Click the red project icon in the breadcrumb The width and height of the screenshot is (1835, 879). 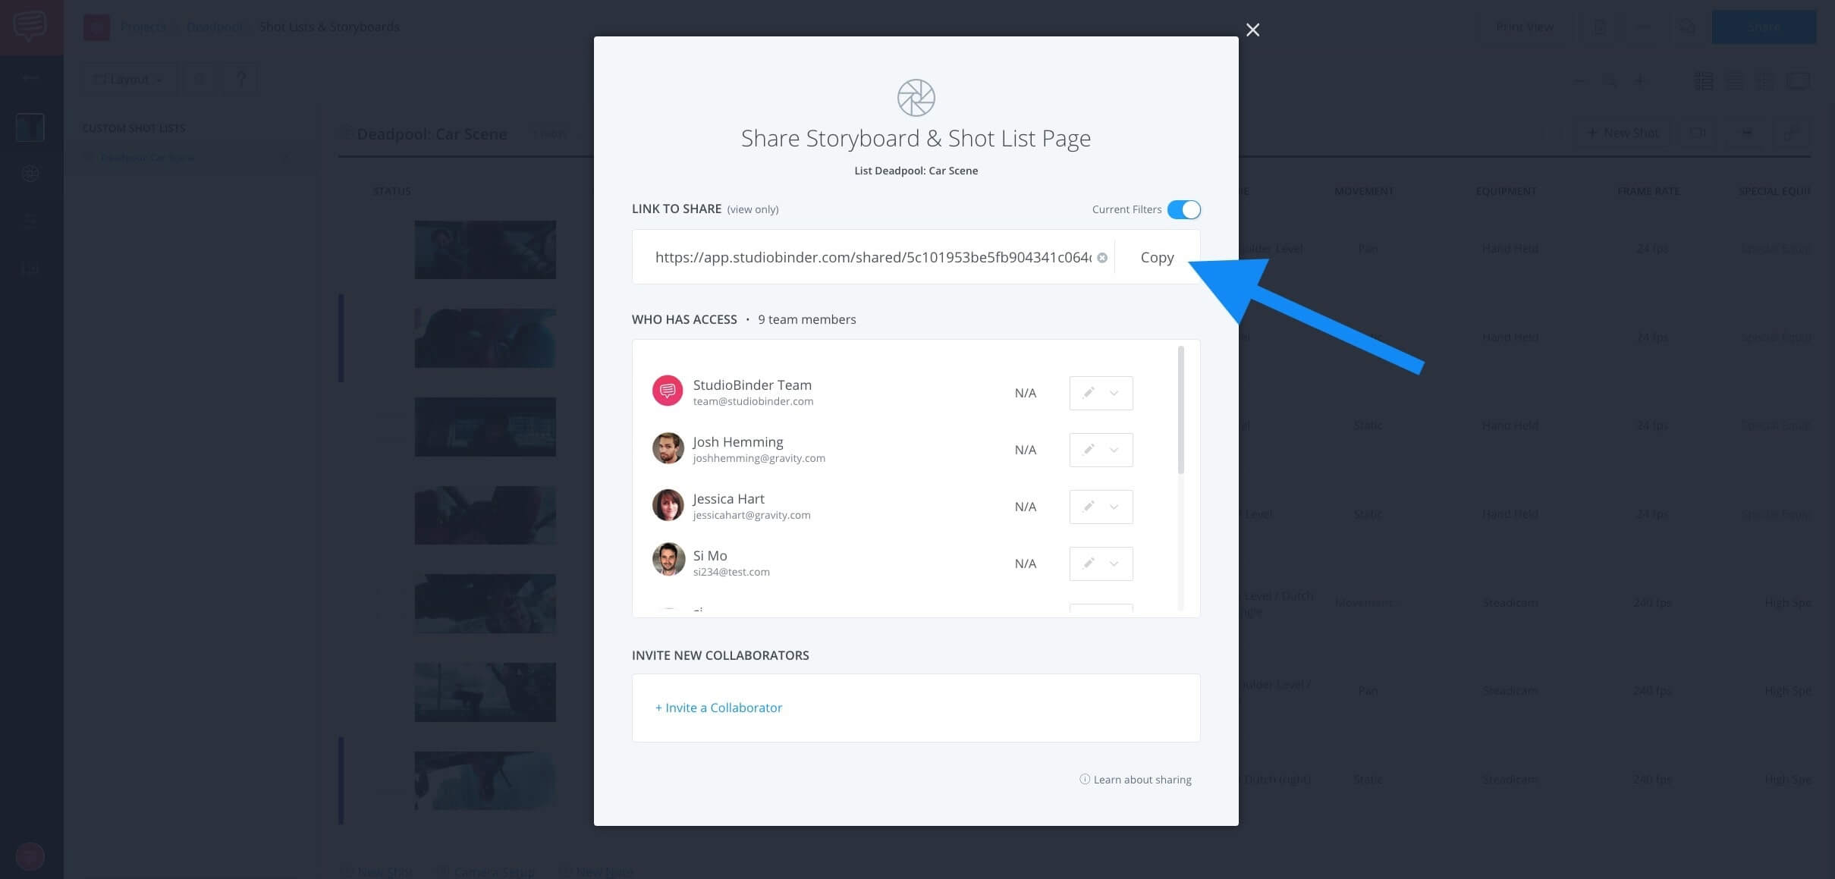coord(96,27)
